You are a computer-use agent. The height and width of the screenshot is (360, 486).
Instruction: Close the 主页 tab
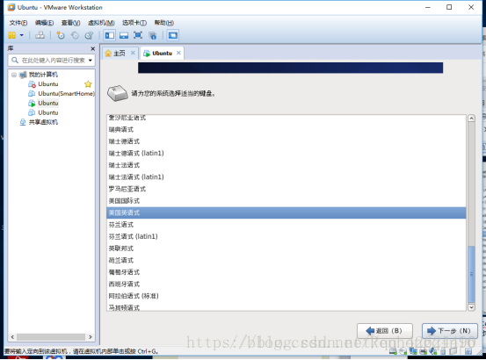point(133,53)
